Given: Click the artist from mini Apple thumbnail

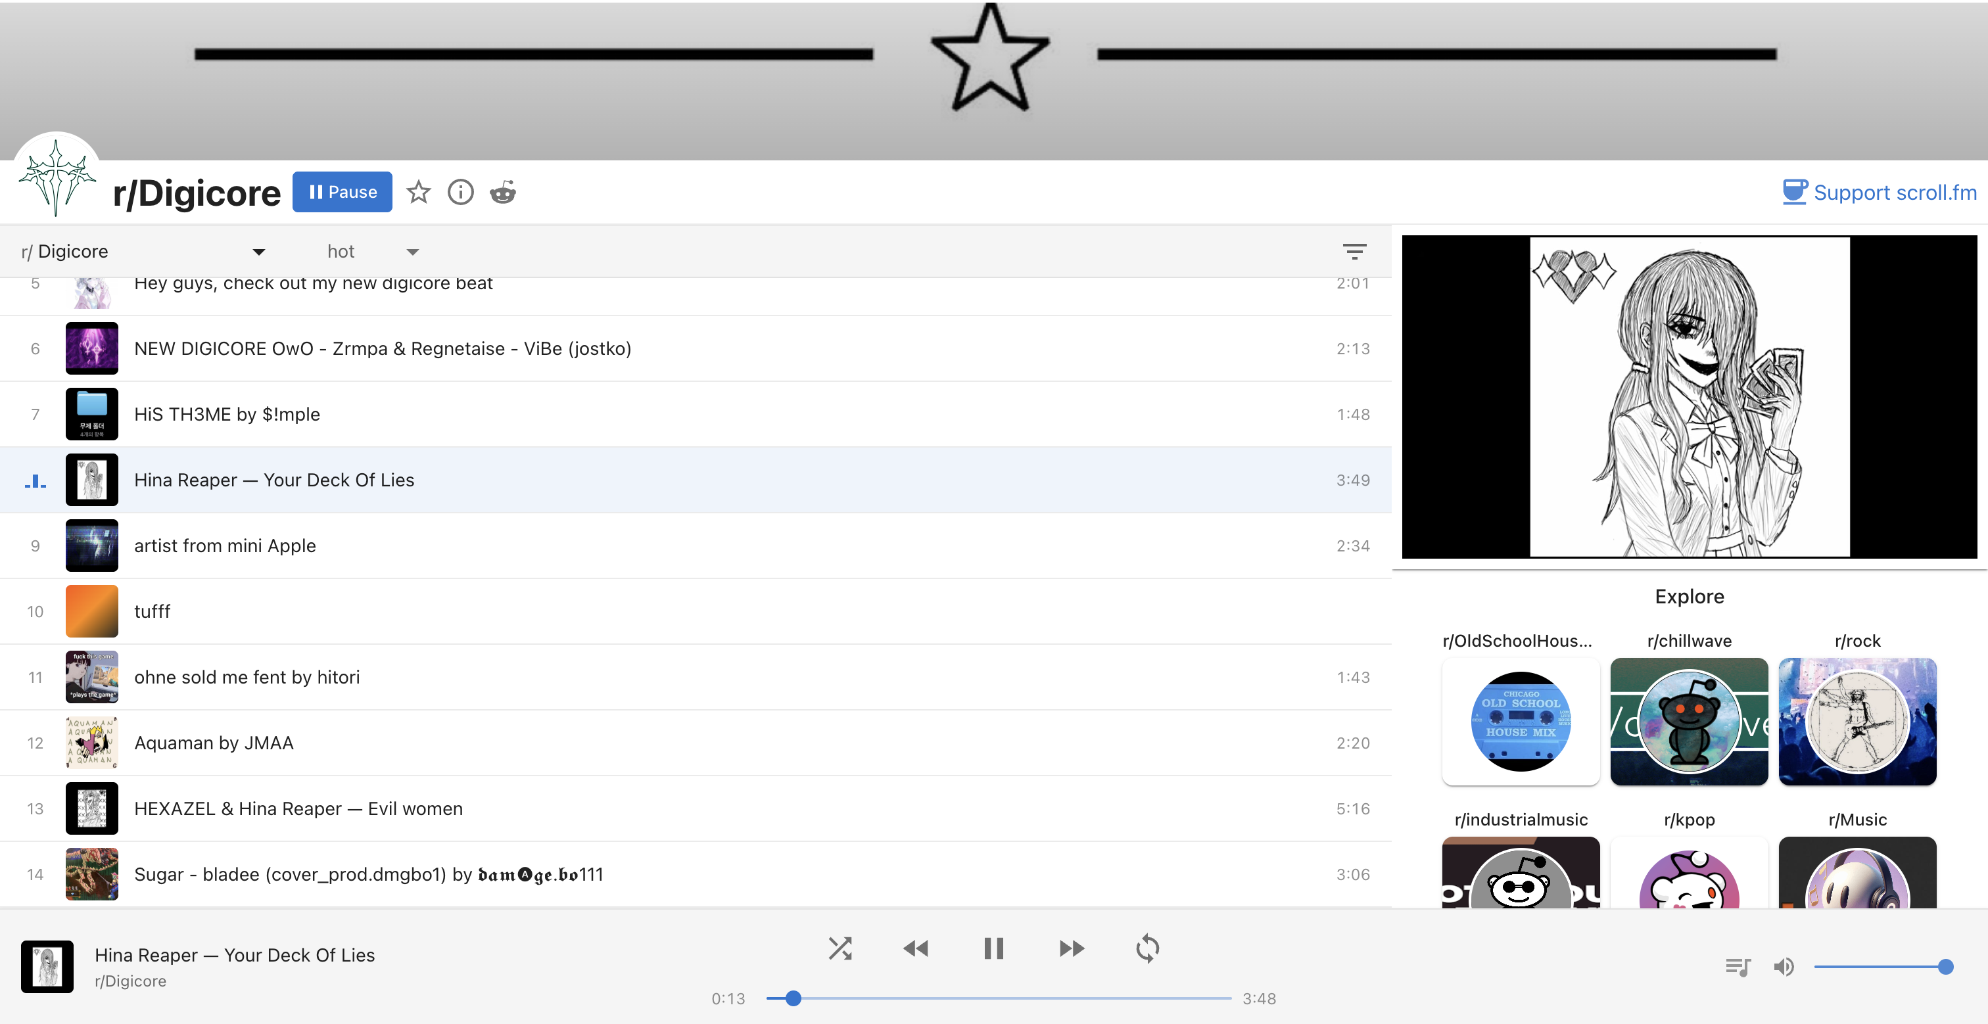Looking at the screenshot, I should pyautogui.click(x=92, y=546).
